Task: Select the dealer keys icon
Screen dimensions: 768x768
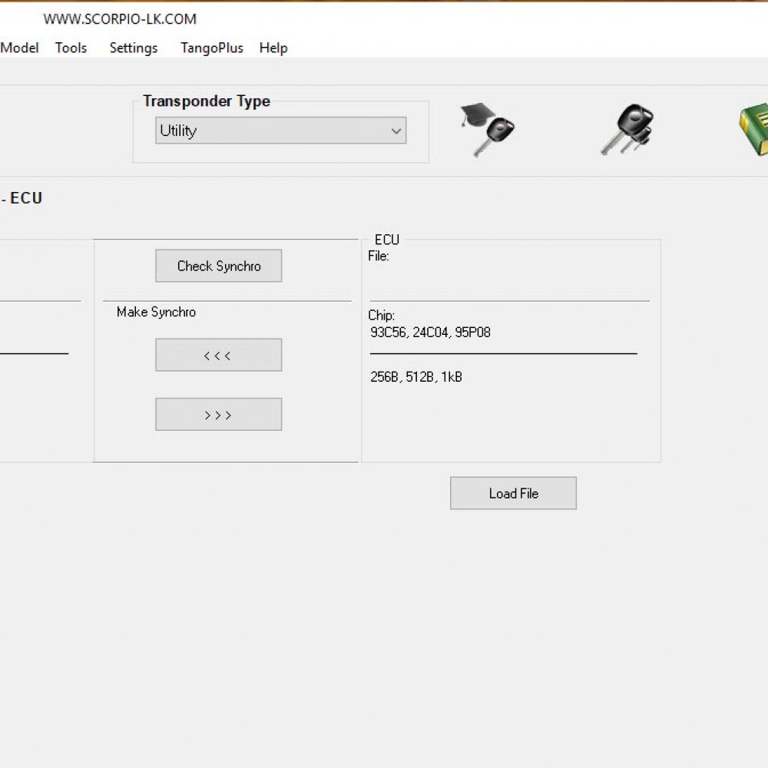Action: [626, 129]
